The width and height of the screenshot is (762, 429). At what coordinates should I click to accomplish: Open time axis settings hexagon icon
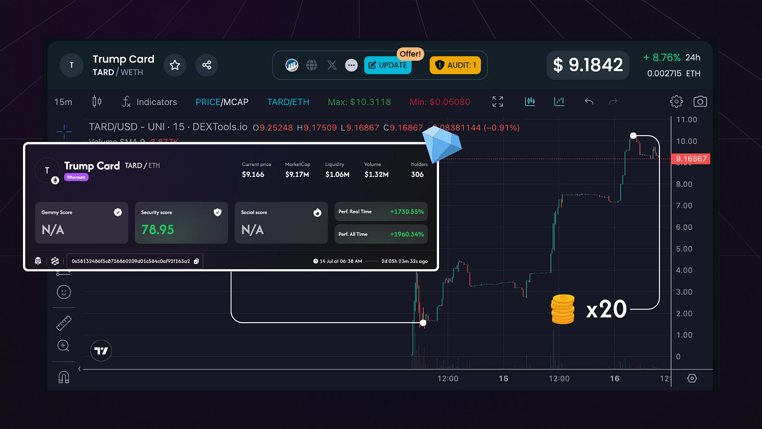click(692, 378)
